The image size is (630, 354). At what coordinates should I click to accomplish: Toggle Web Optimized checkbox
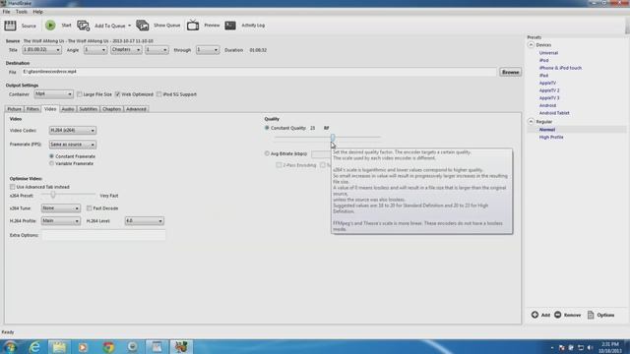(117, 94)
